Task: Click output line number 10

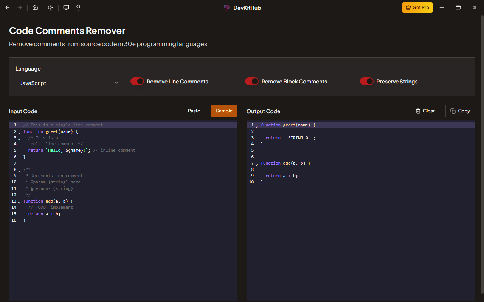Action: 251,182
